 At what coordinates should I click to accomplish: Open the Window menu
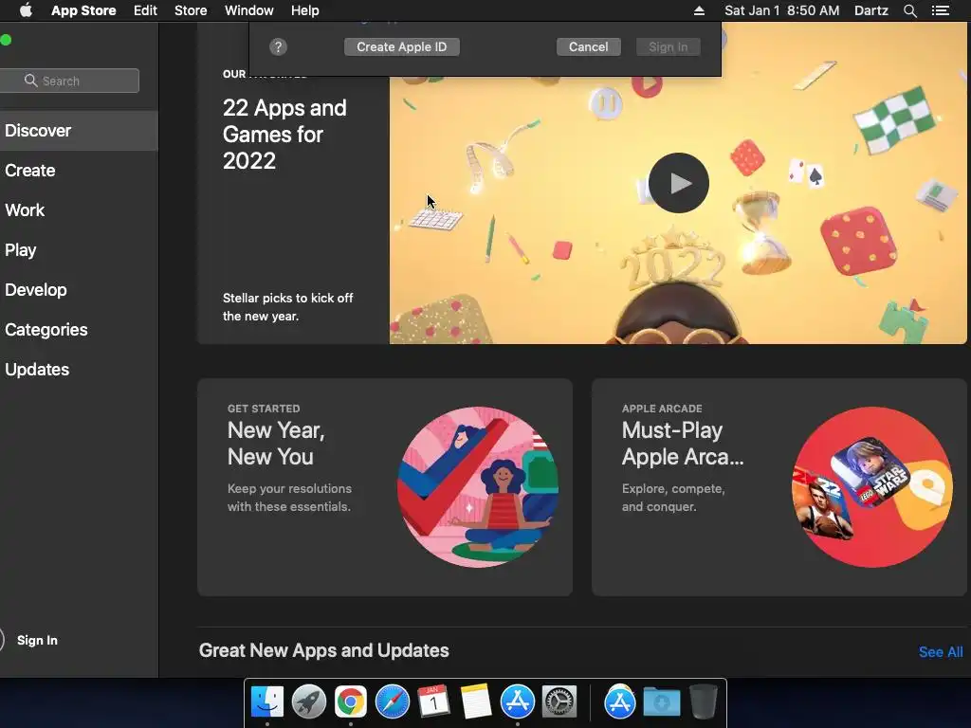[249, 10]
